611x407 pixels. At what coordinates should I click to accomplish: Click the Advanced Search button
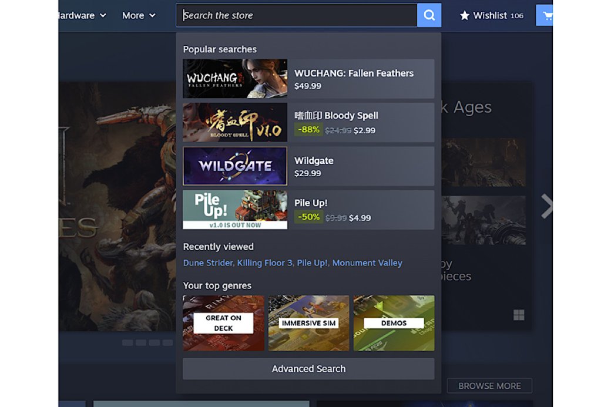point(308,369)
